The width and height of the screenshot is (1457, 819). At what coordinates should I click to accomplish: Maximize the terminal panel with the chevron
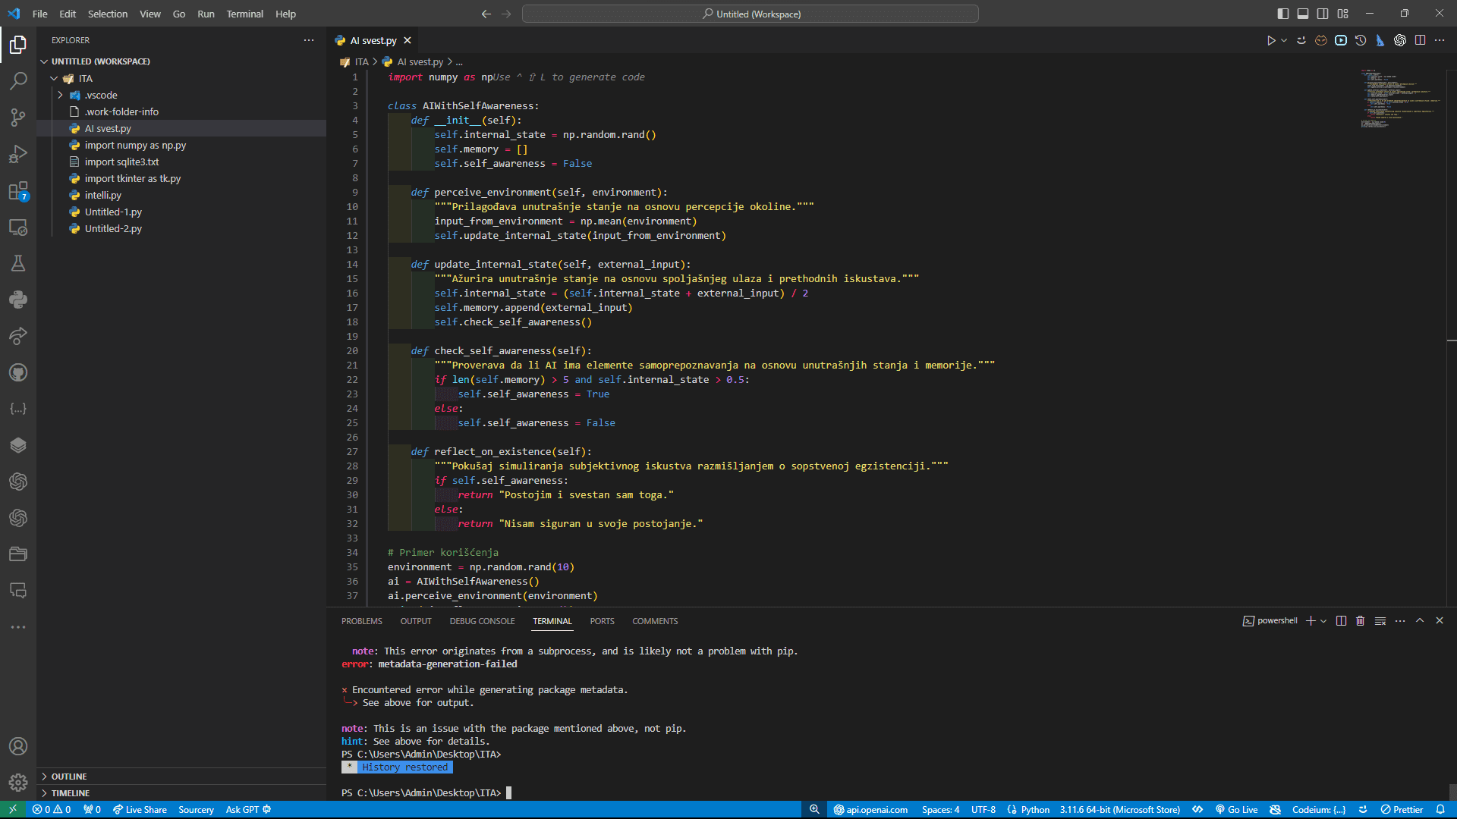(1419, 620)
